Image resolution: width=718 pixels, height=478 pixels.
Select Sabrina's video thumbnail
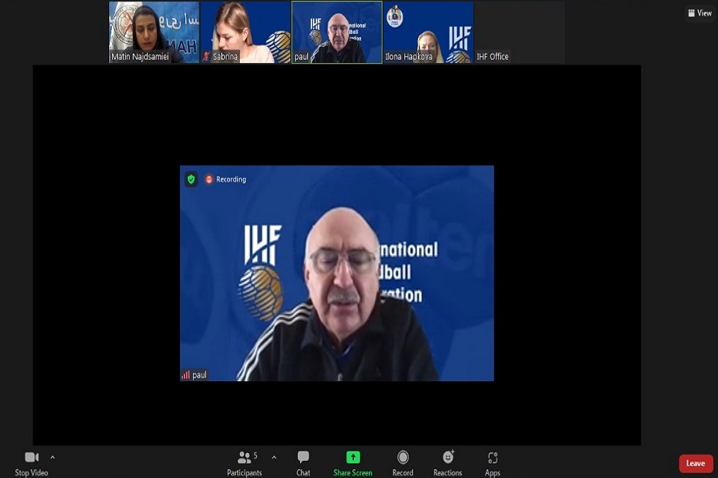pyautogui.click(x=246, y=32)
